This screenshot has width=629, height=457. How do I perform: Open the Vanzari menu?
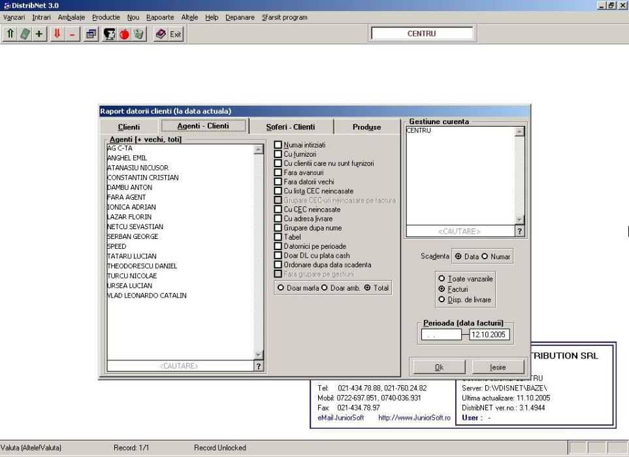pyautogui.click(x=14, y=17)
